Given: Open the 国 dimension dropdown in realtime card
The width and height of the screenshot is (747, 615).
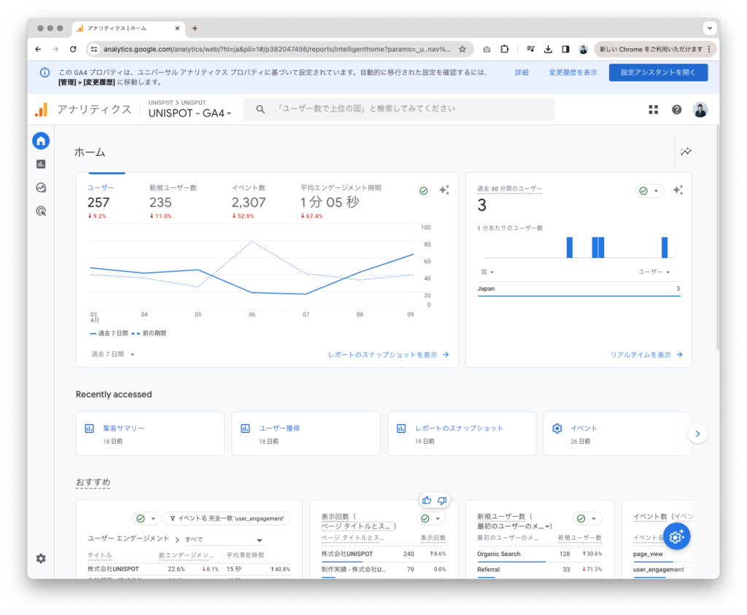Looking at the screenshot, I should tap(487, 272).
